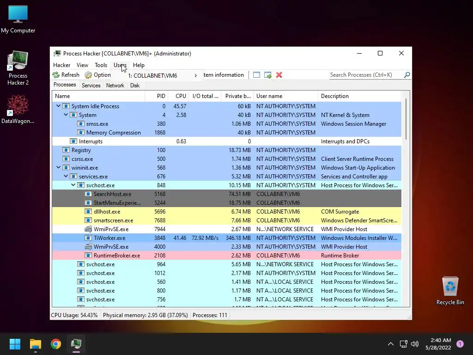The width and height of the screenshot is (473, 355).
Task: Sort by the Description column header
Action: click(x=359, y=96)
